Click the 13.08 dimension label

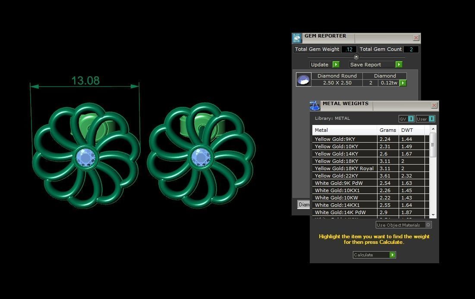(85, 81)
